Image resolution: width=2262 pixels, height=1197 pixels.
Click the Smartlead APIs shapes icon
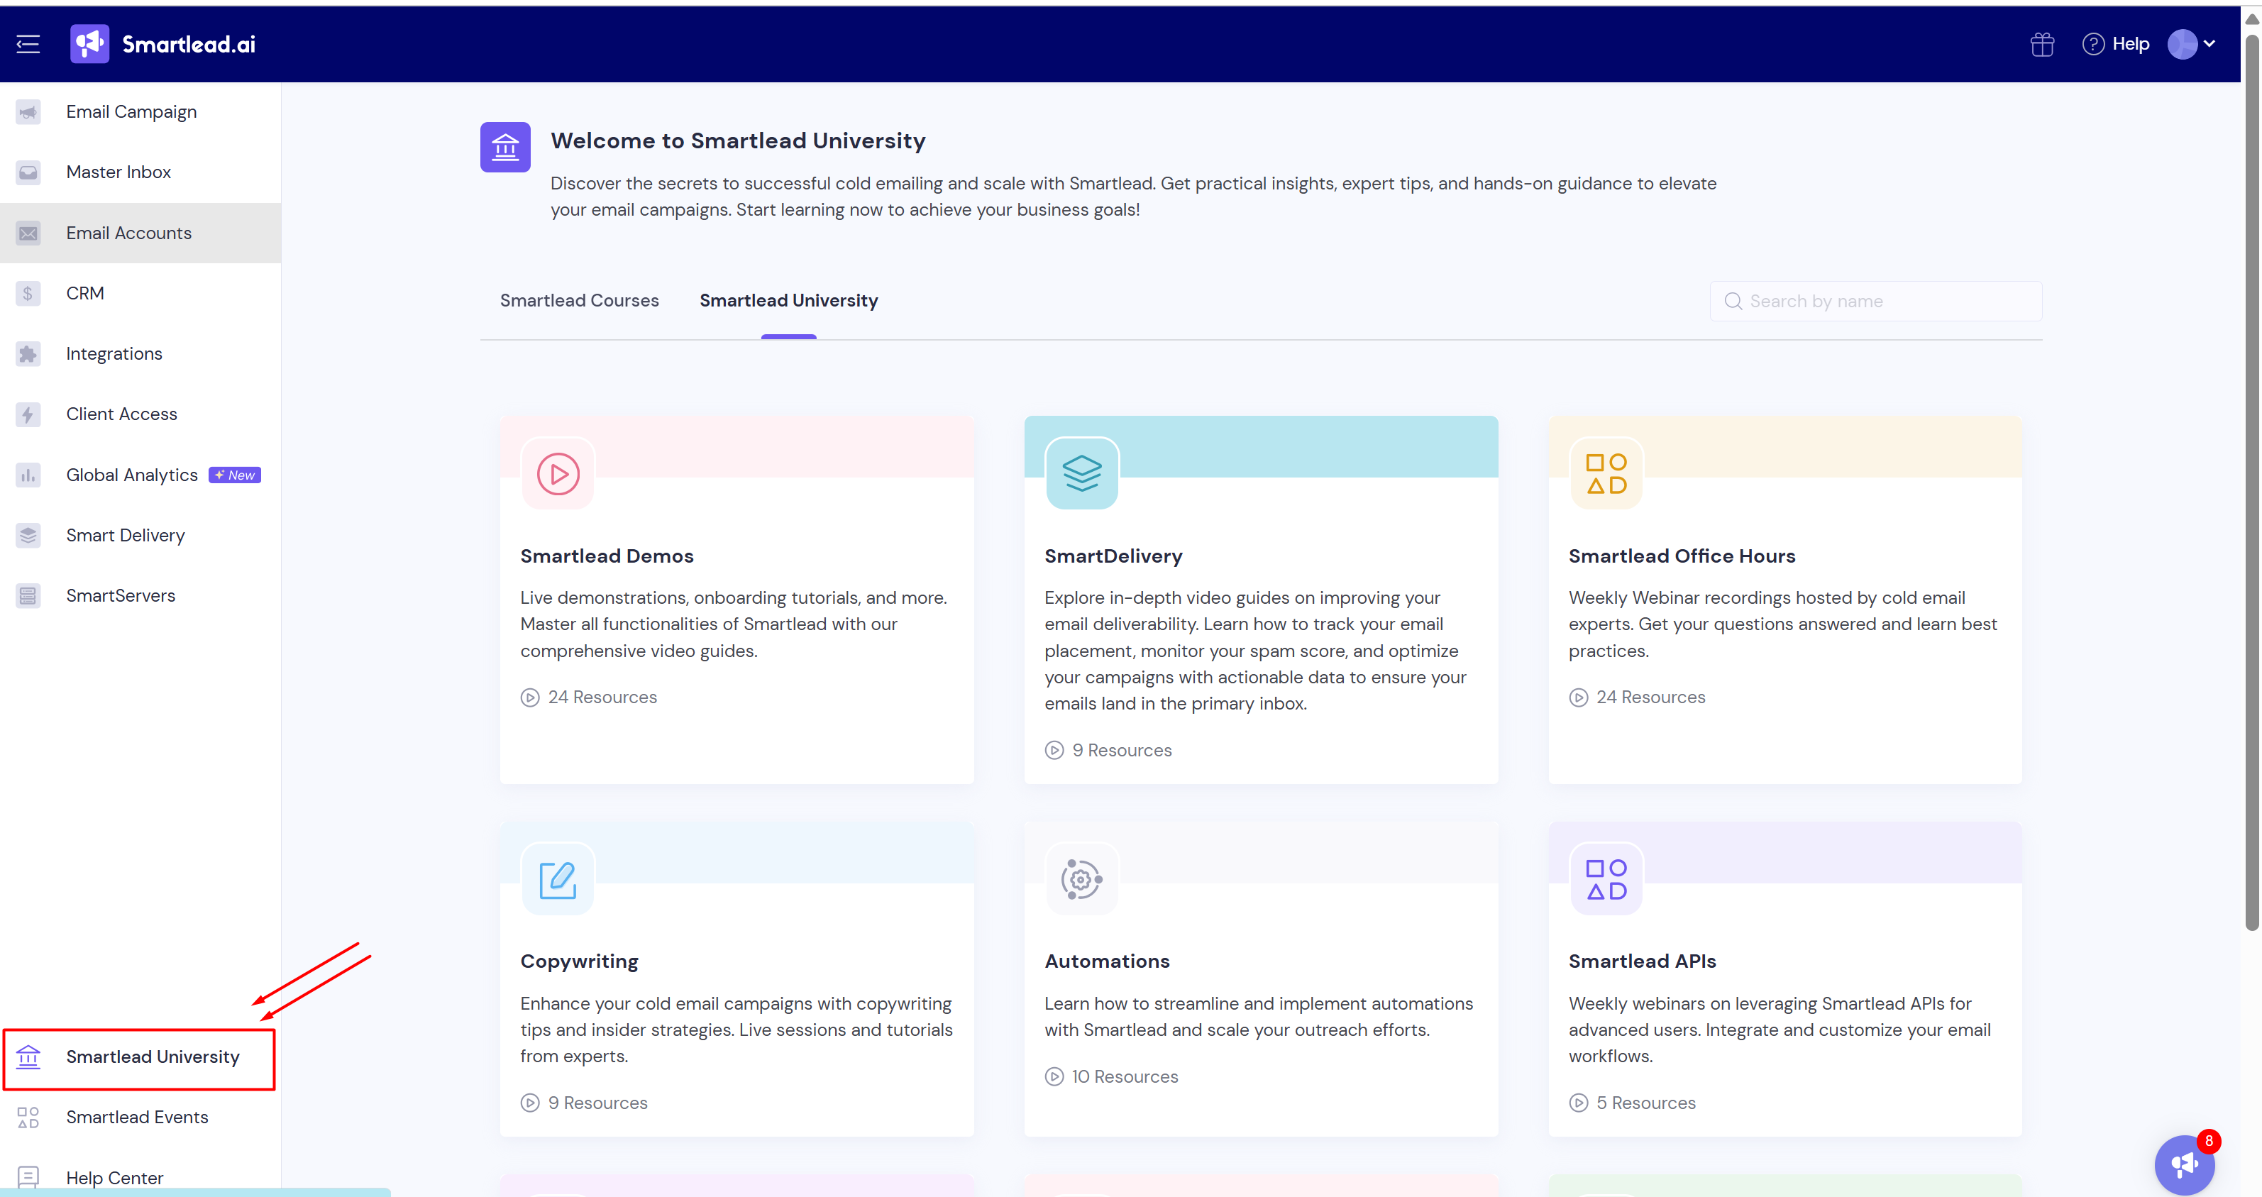tap(1606, 879)
